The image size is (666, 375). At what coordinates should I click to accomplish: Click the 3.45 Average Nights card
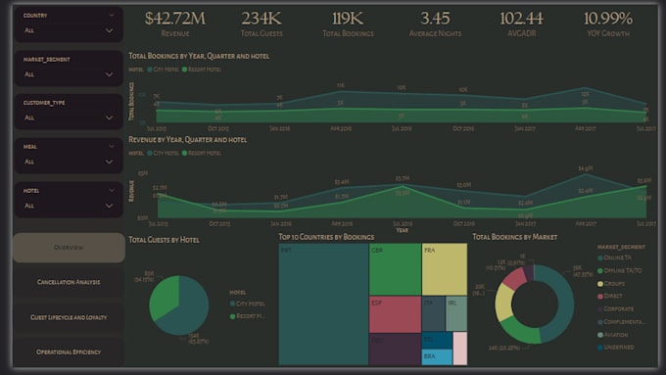435,23
